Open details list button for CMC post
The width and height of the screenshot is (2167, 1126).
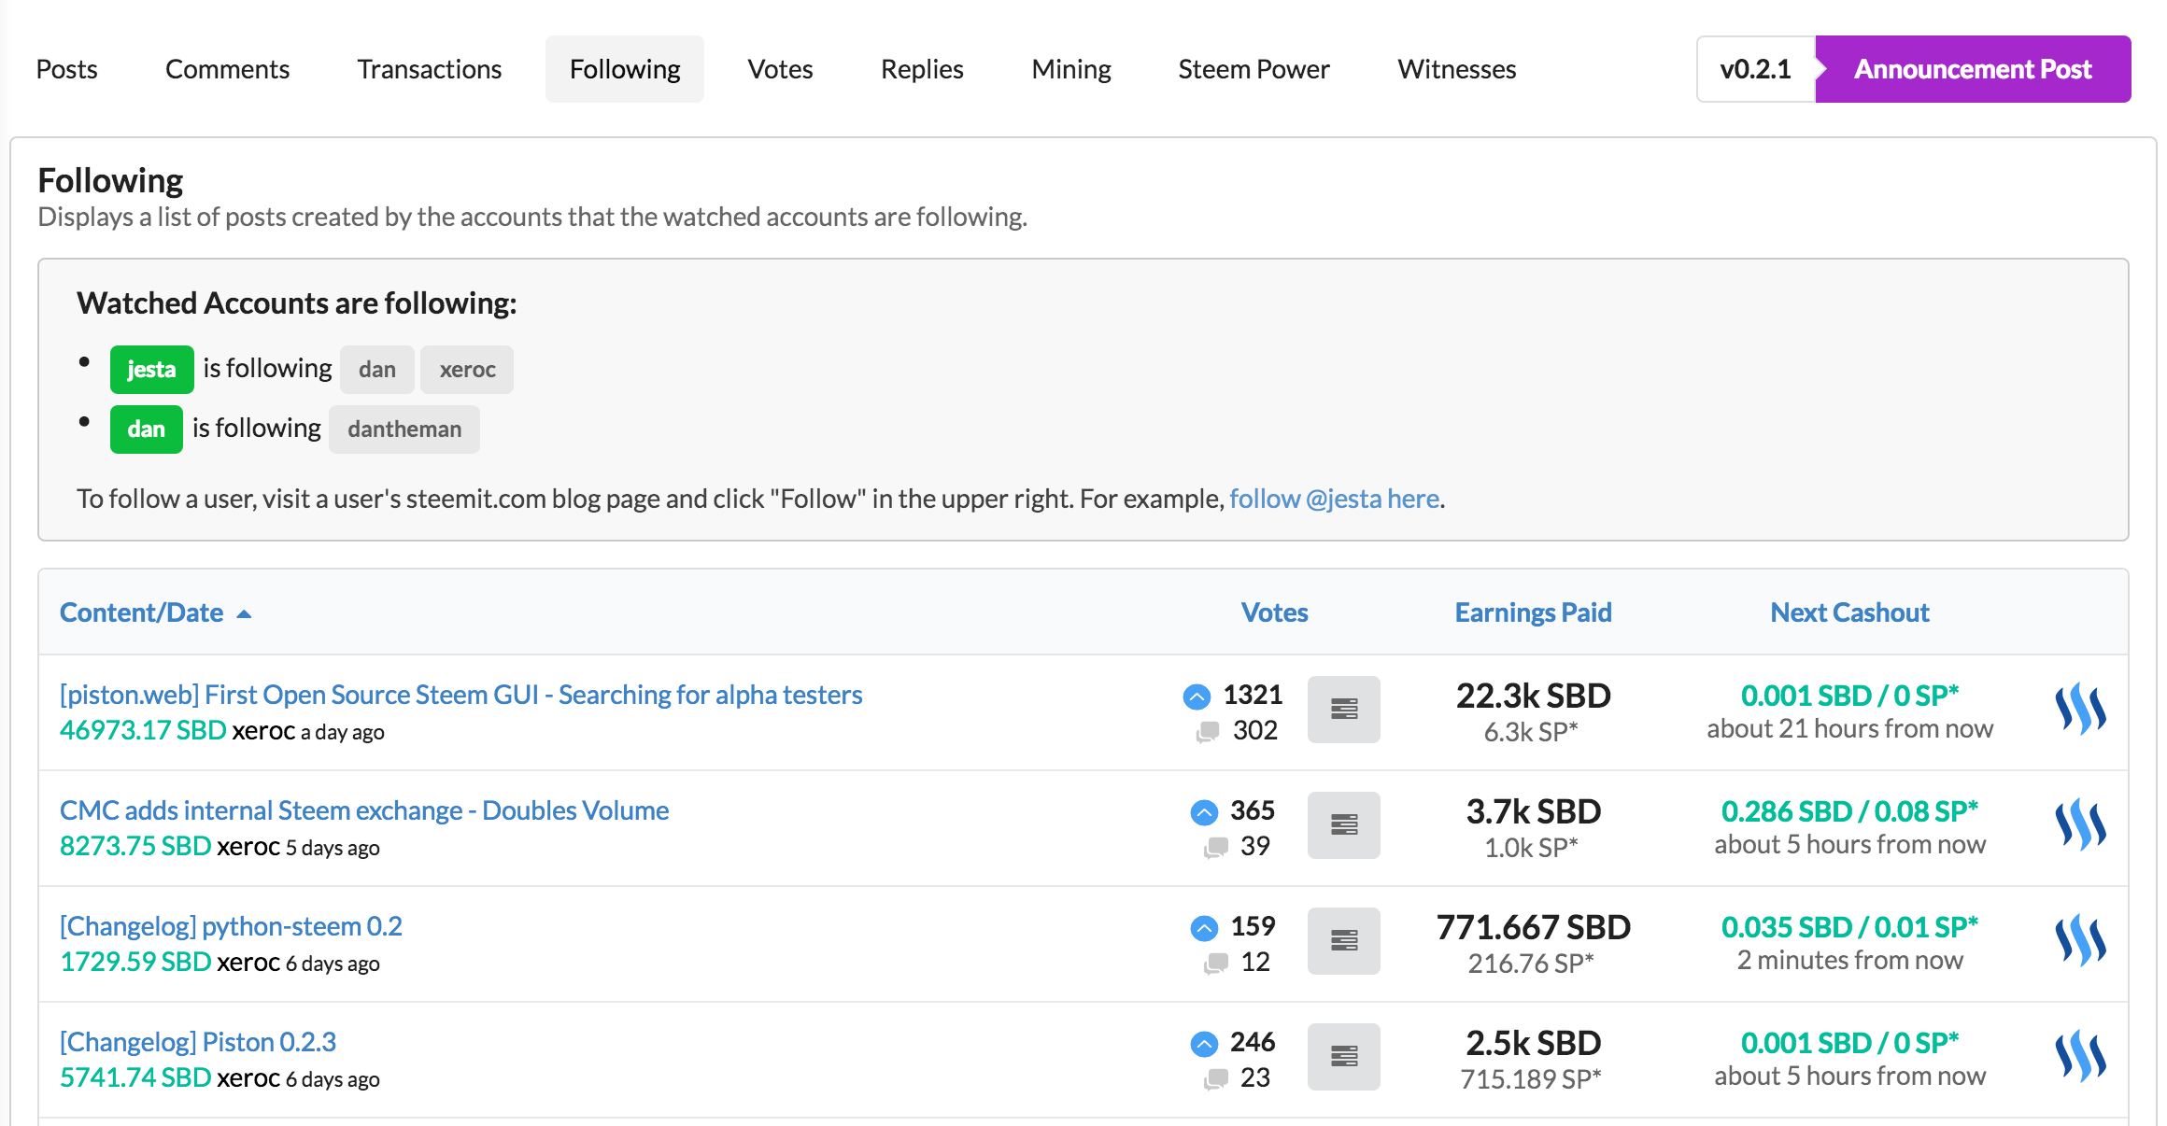pyautogui.click(x=1343, y=825)
